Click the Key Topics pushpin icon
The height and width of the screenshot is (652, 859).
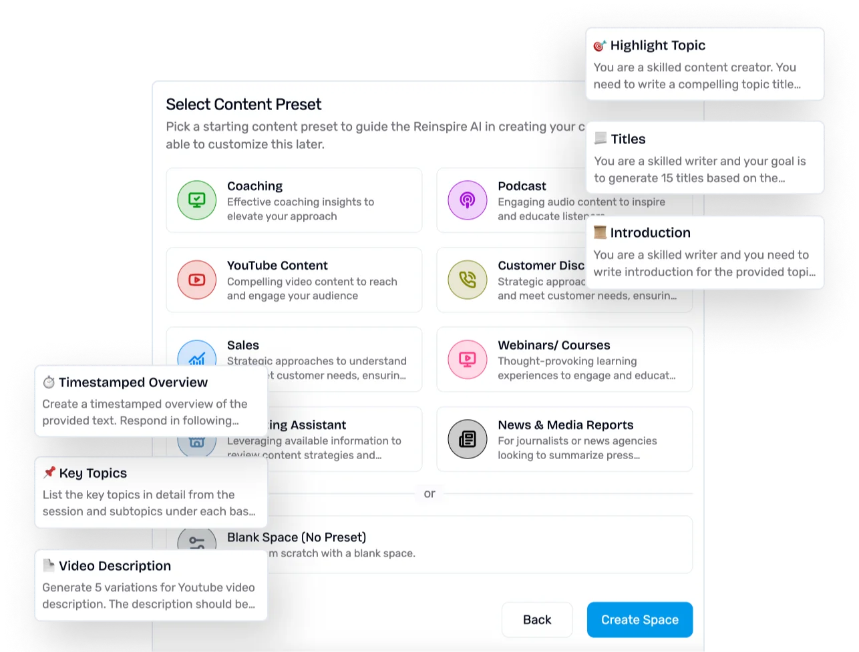click(49, 472)
